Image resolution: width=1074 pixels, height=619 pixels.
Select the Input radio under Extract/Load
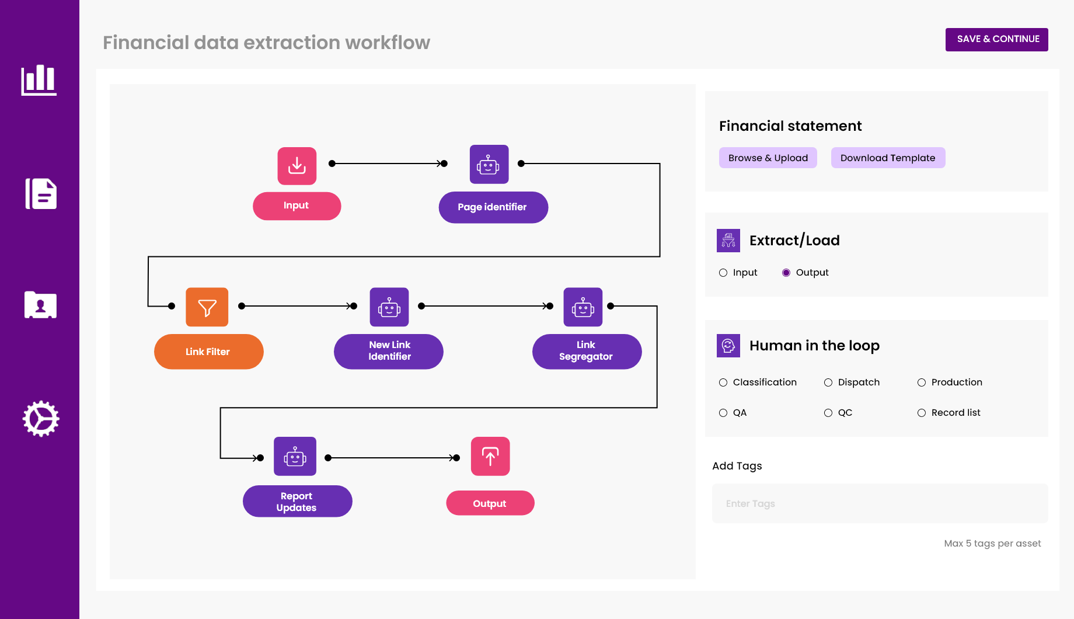723,272
